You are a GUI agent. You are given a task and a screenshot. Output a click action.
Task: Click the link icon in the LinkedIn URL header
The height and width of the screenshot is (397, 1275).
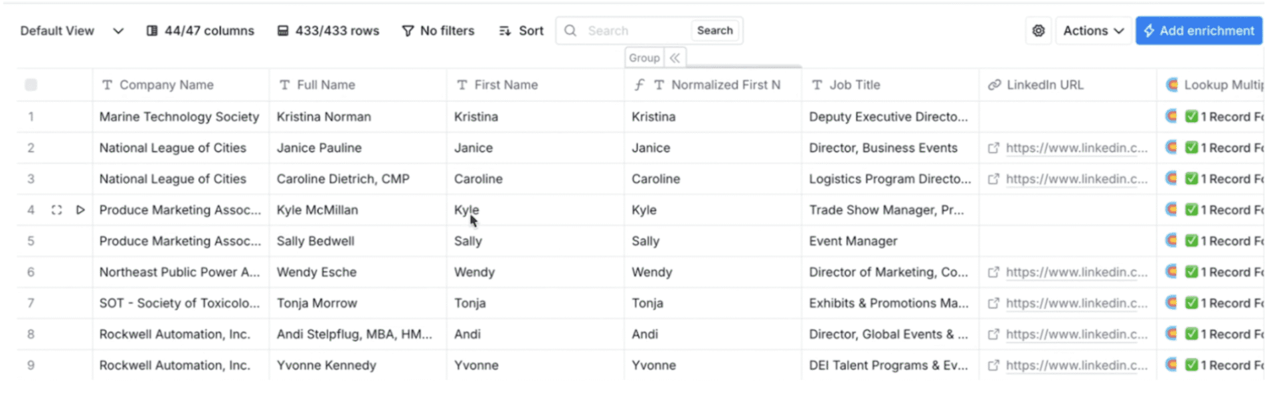click(994, 85)
